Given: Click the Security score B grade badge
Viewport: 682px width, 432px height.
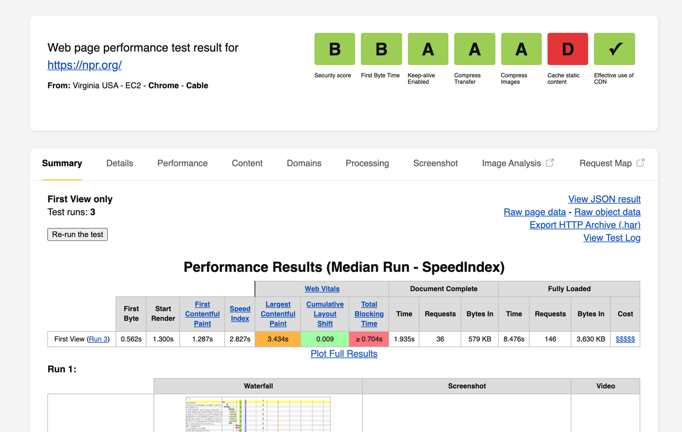Looking at the screenshot, I should 335,49.
